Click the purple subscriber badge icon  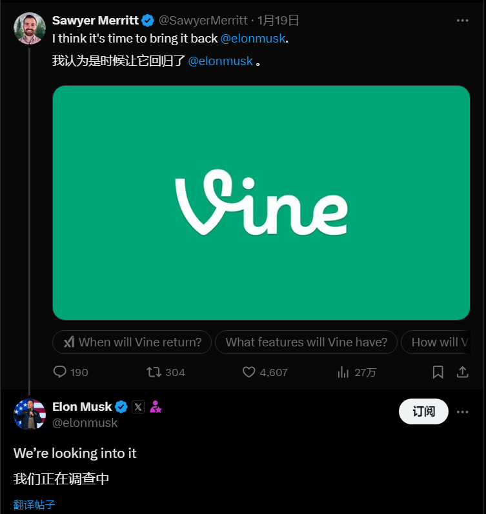pos(156,407)
